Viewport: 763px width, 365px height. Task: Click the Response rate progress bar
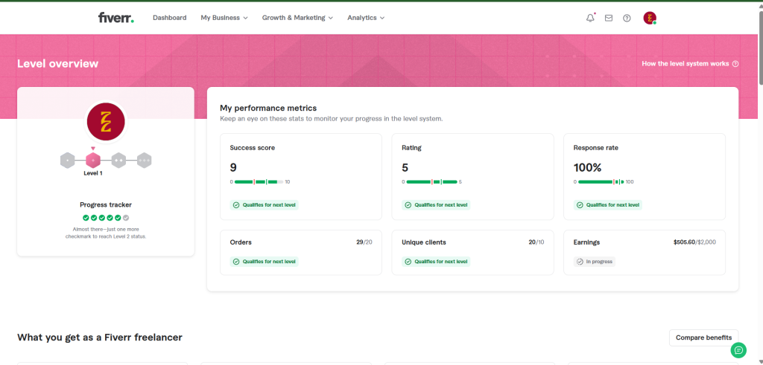coord(601,182)
